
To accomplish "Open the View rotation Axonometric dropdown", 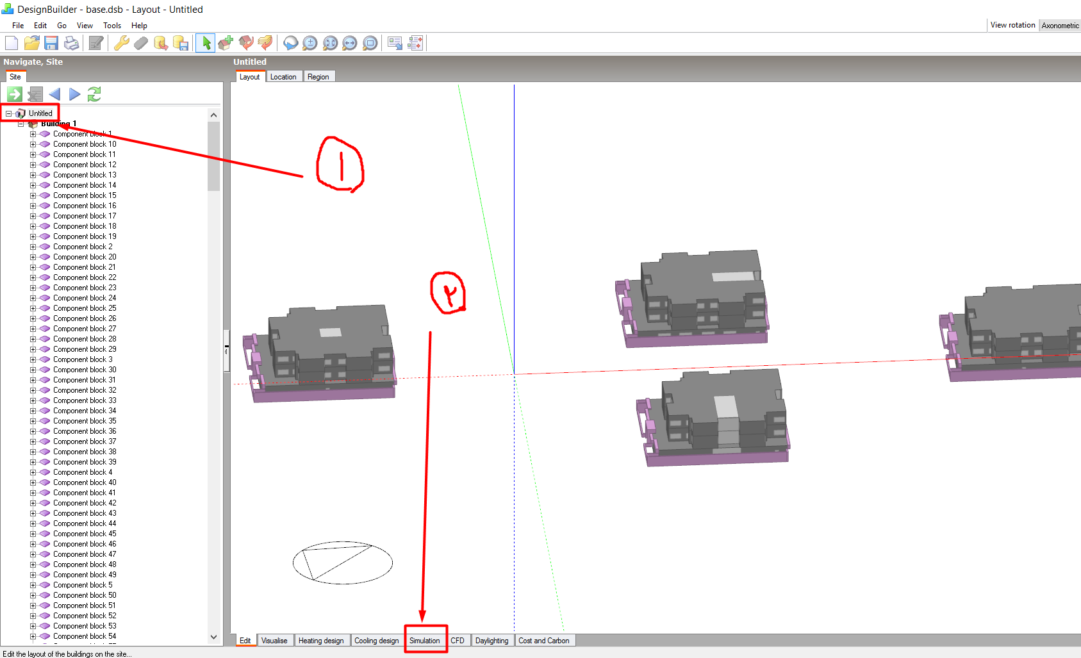I will click(1060, 26).
